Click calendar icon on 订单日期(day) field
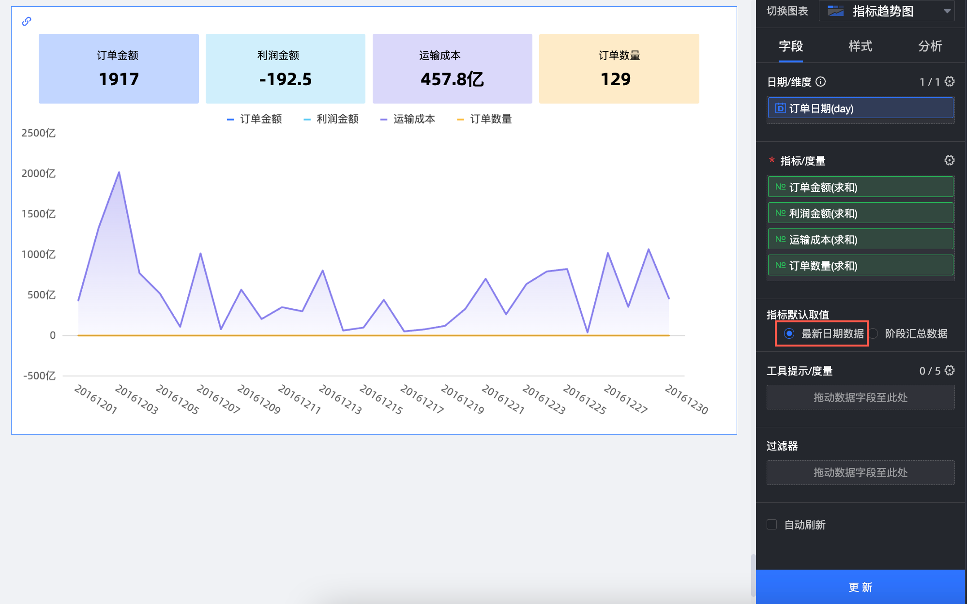Image resolution: width=967 pixels, height=604 pixels. pyautogui.click(x=780, y=108)
